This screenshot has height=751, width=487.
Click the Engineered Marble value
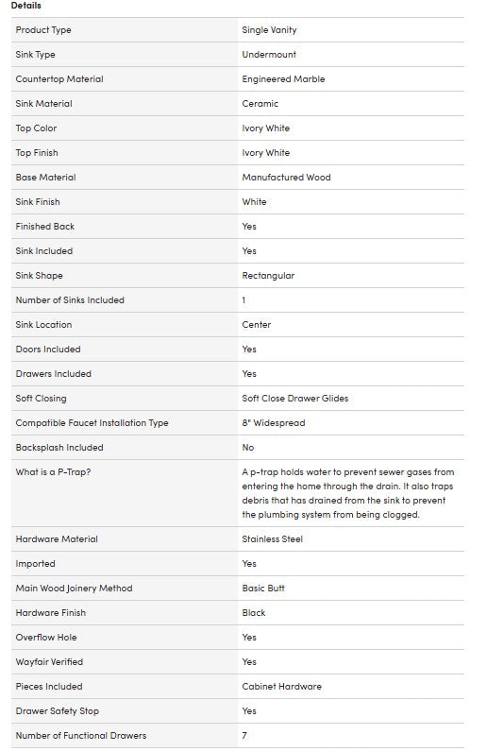pos(283,79)
